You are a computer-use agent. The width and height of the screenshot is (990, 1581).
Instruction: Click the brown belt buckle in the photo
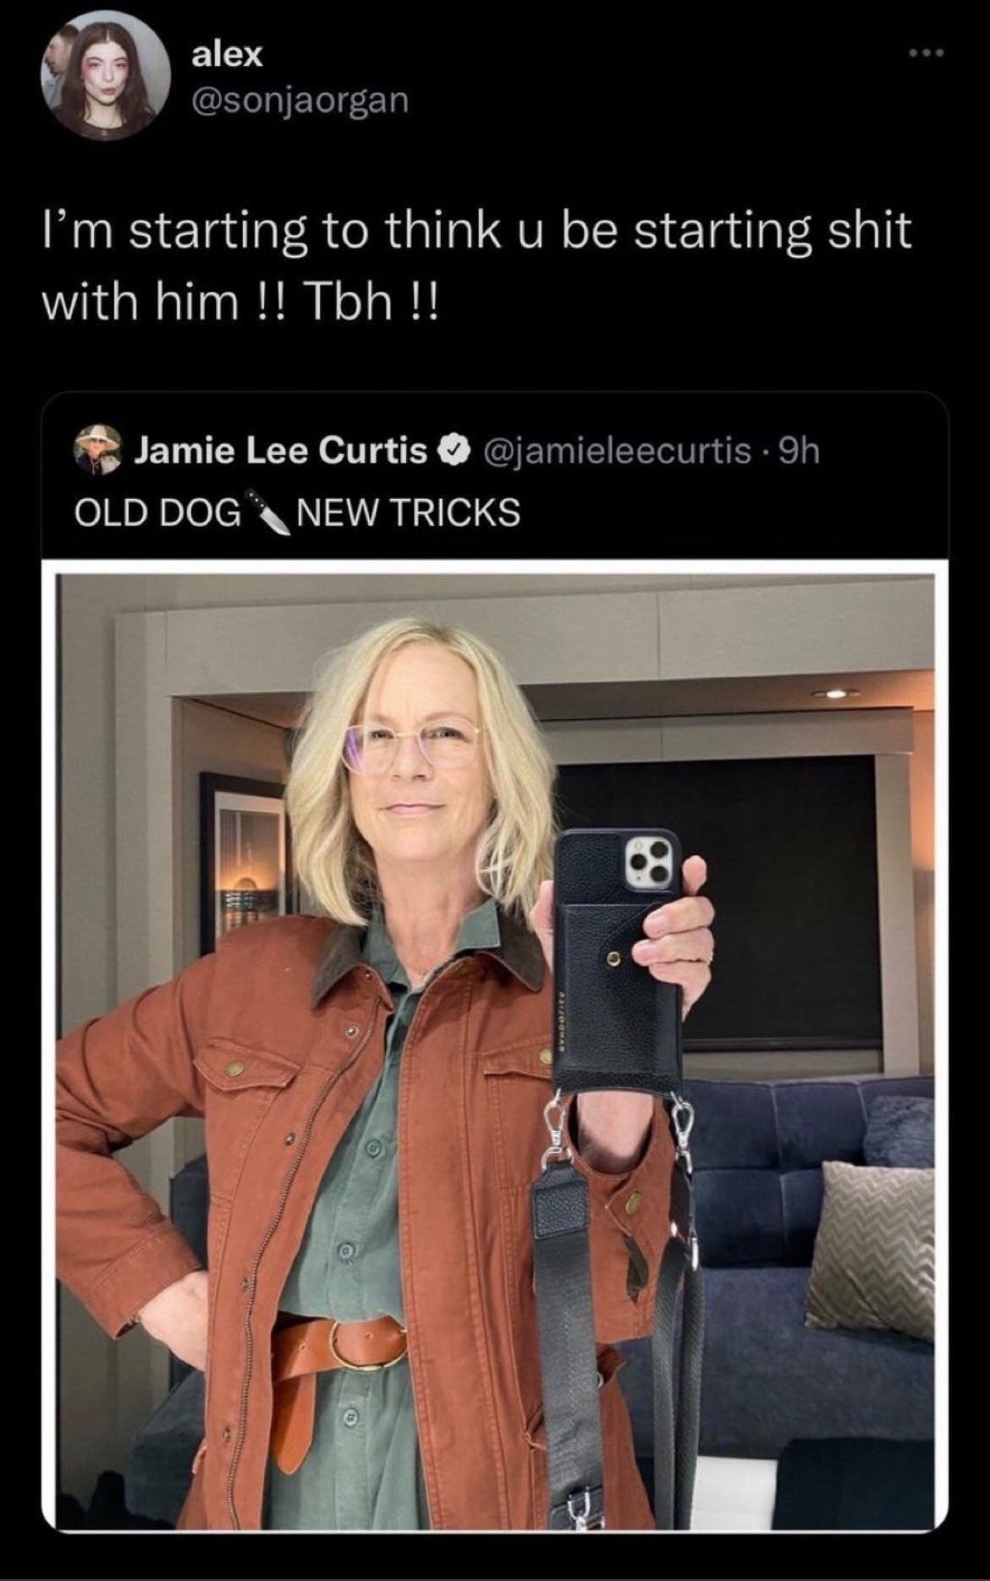pos(366,1343)
